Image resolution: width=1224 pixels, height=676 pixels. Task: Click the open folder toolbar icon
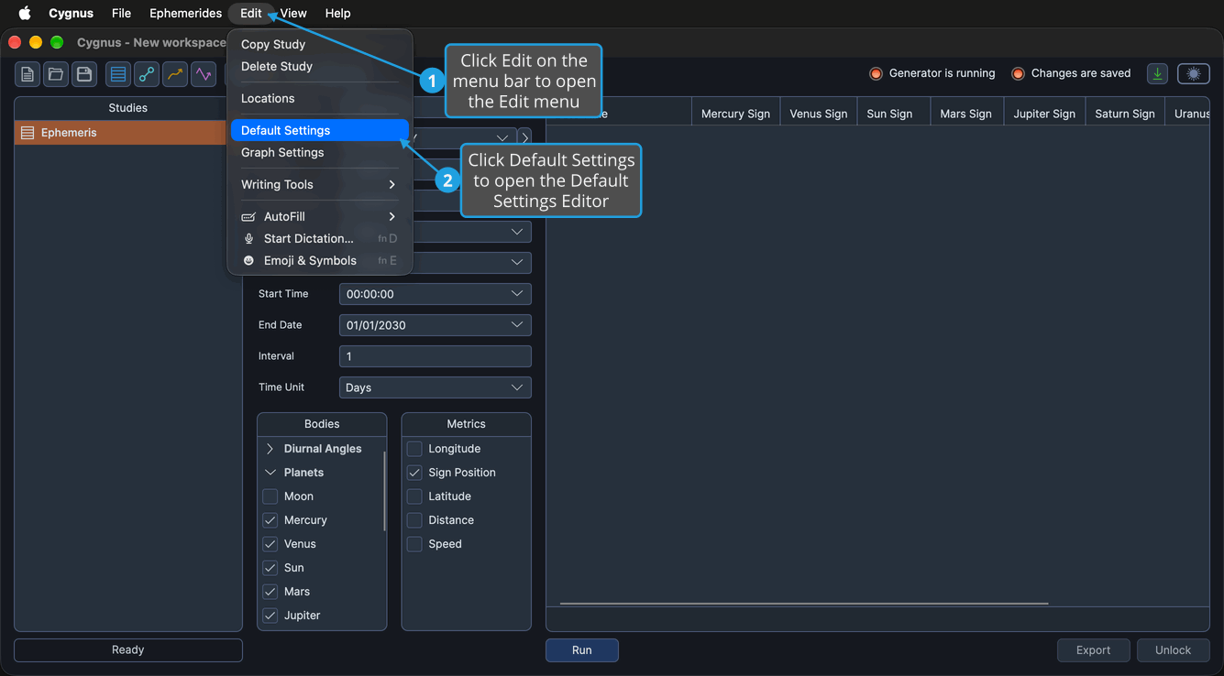coord(56,74)
